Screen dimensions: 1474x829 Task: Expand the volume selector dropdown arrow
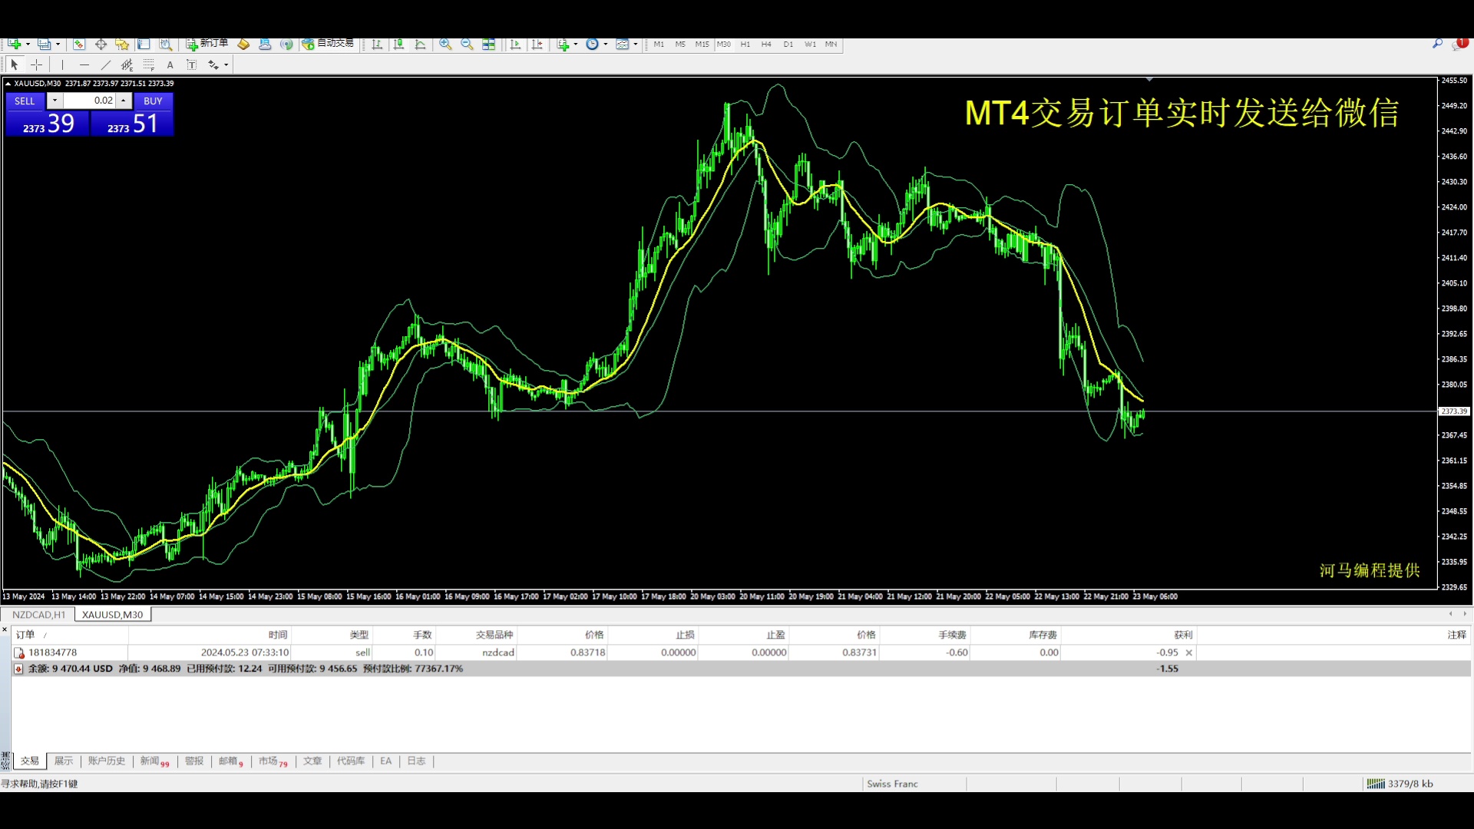pos(55,101)
